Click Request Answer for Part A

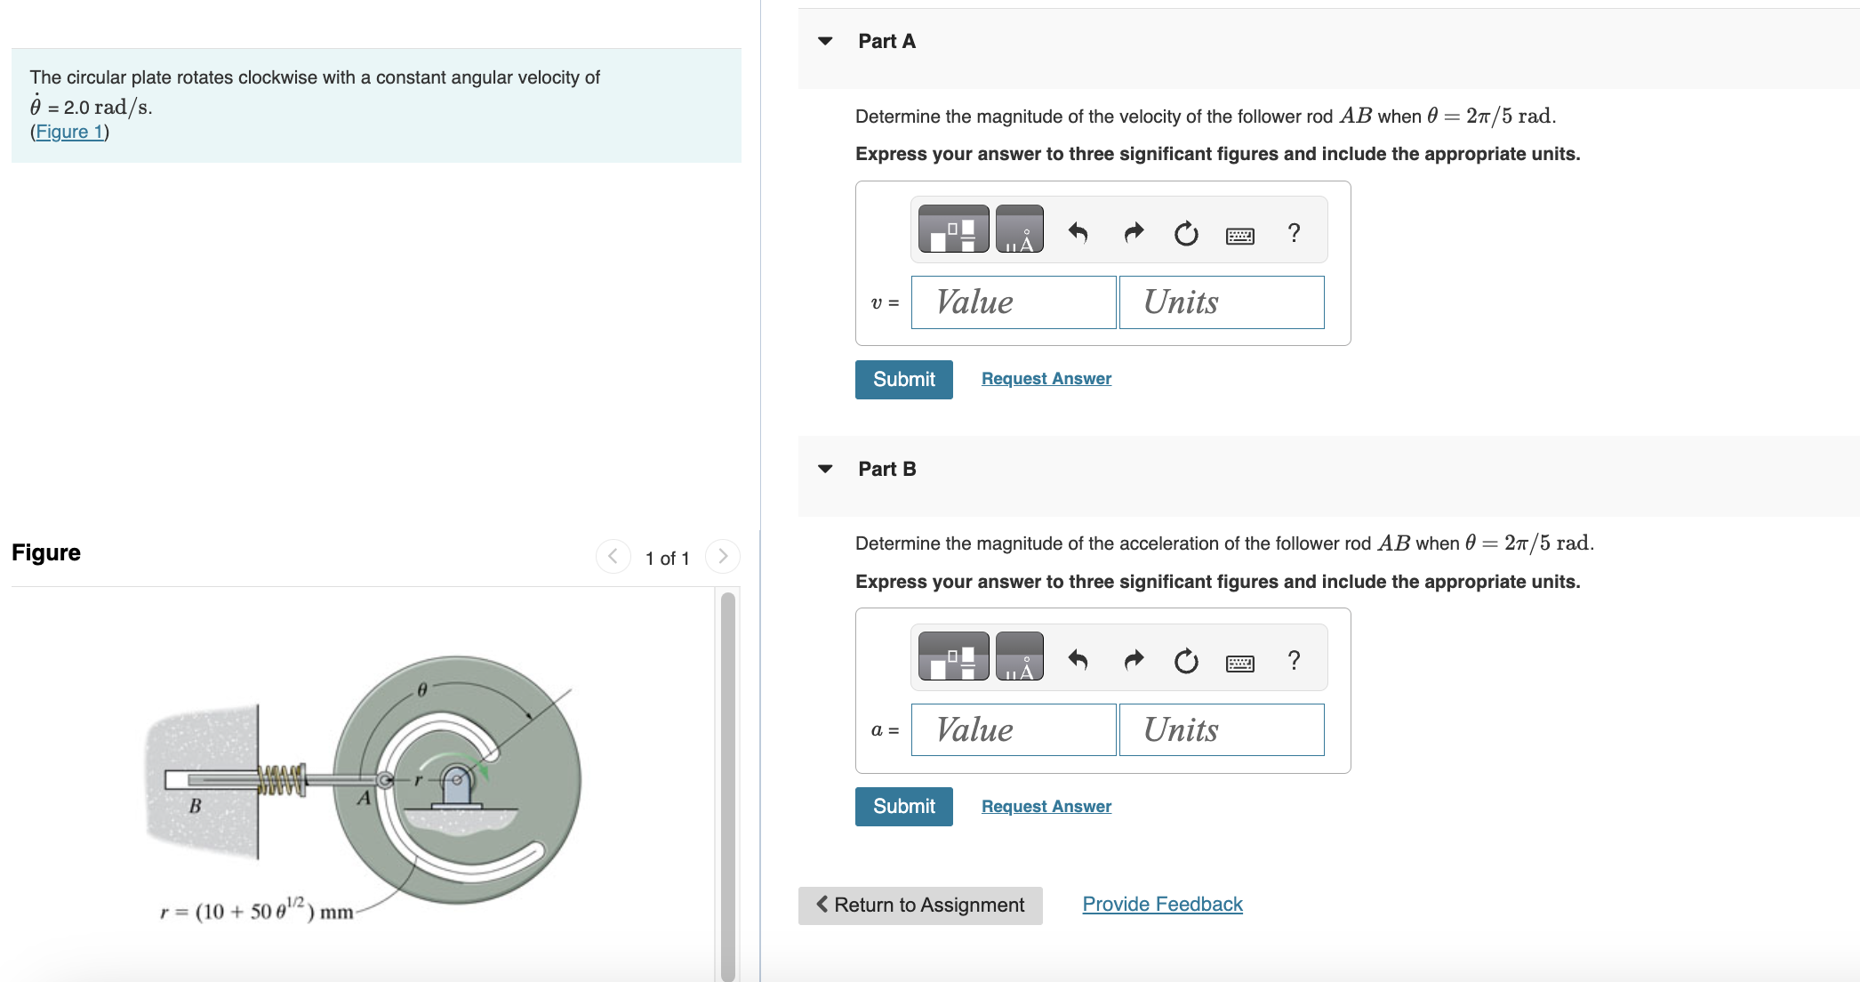point(1046,378)
